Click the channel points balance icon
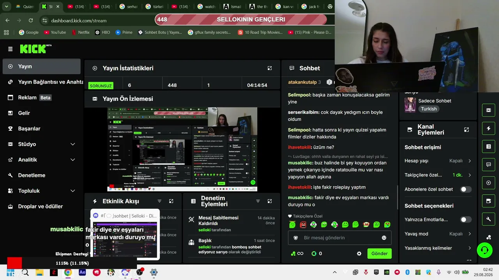 point(293,254)
